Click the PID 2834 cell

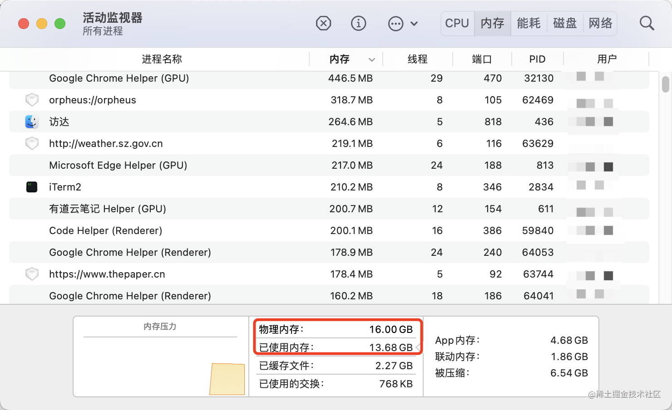coord(541,187)
